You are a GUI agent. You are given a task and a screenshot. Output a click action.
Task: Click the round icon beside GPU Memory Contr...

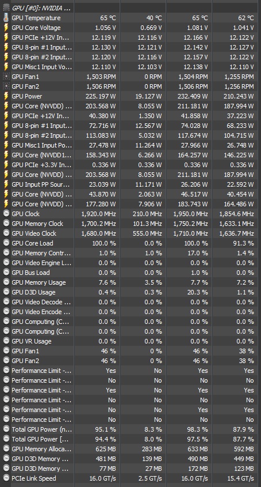pos(6,253)
